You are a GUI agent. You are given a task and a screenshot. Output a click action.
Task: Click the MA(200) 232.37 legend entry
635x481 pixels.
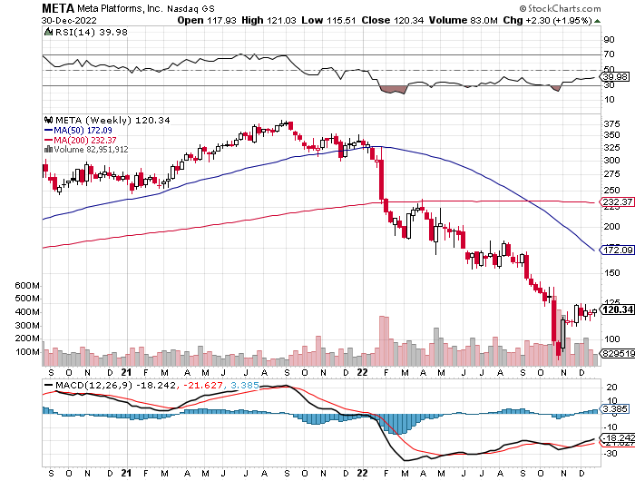[x=80, y=140]
